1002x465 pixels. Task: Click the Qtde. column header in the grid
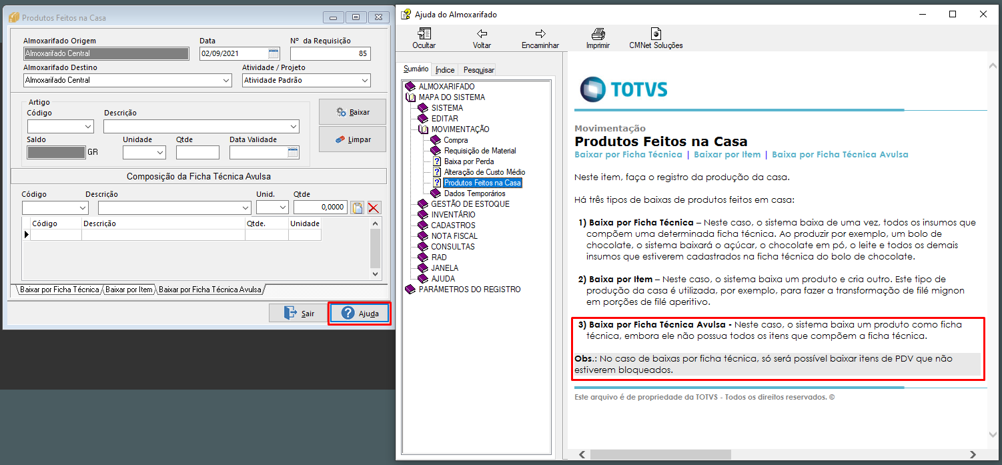[x=266, y=223]
